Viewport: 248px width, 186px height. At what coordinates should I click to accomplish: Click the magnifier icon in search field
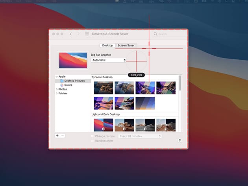pyautogui.click(x=155, y=34)
